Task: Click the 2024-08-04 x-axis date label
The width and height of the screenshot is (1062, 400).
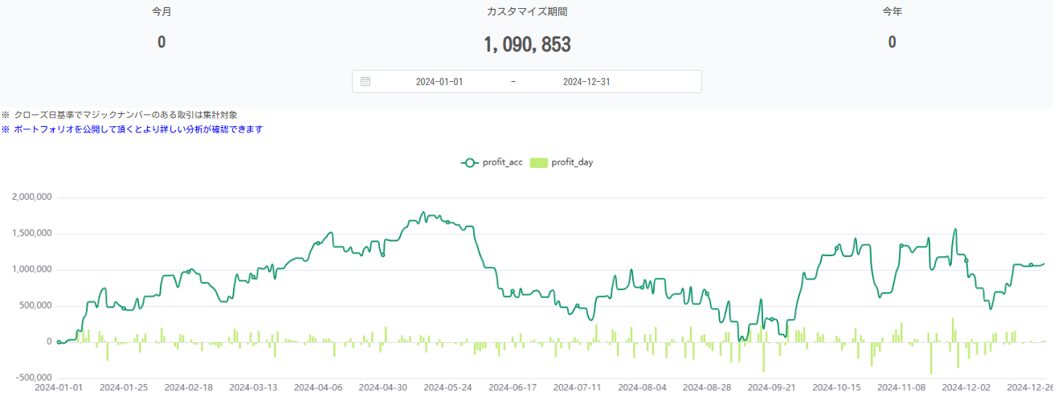Action: click(642, 387)
